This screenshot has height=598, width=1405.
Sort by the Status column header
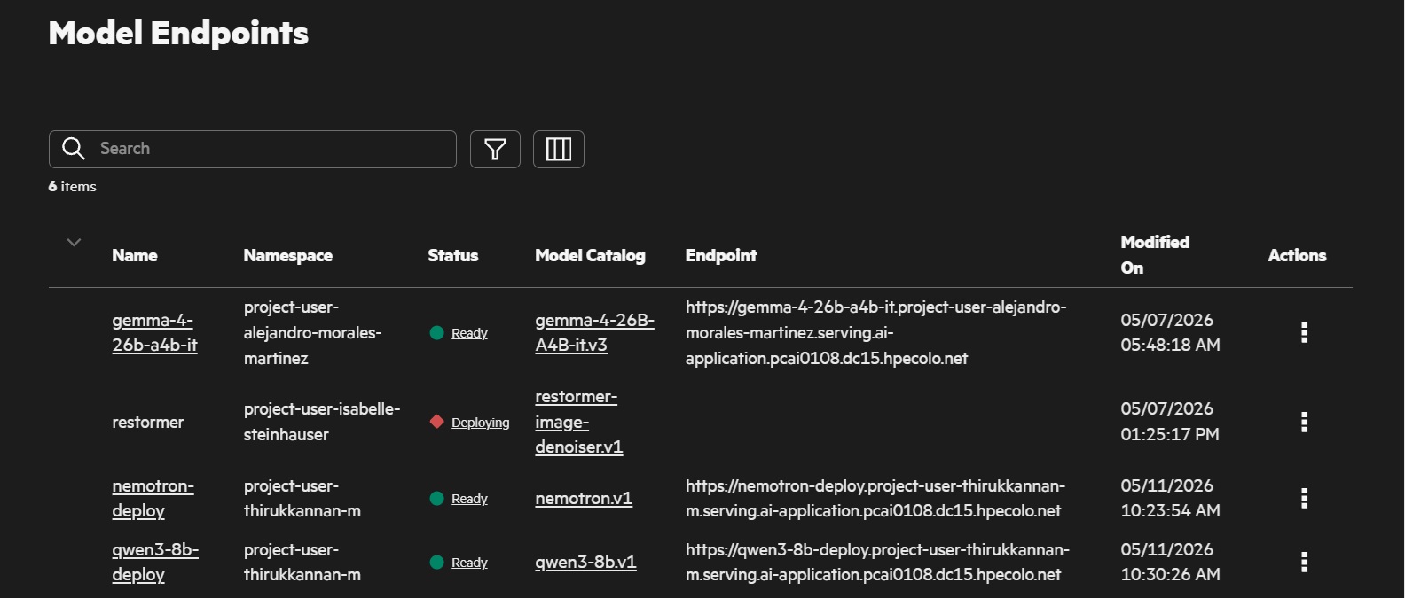click(453, 256)
